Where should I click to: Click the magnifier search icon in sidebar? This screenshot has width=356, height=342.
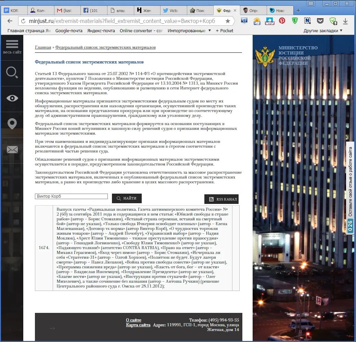pos(12,73)
